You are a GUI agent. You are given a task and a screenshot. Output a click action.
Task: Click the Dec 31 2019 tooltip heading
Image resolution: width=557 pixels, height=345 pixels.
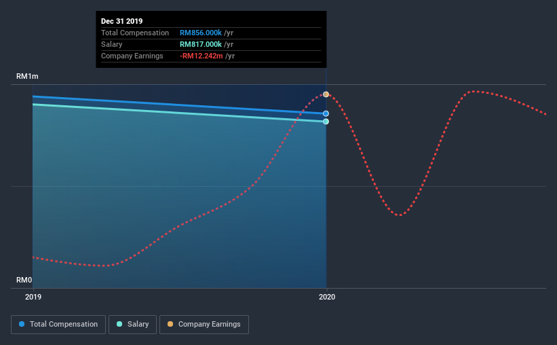pos(122,21)
